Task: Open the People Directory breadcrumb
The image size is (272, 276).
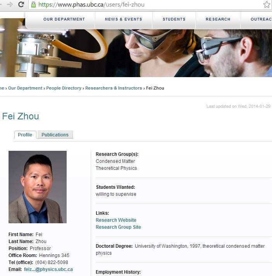Action: pos(64,88)
